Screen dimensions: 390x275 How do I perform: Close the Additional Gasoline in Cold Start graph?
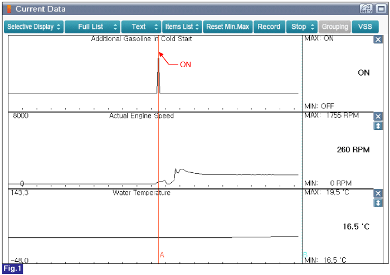pyautogui.click(x=378, y=39)
